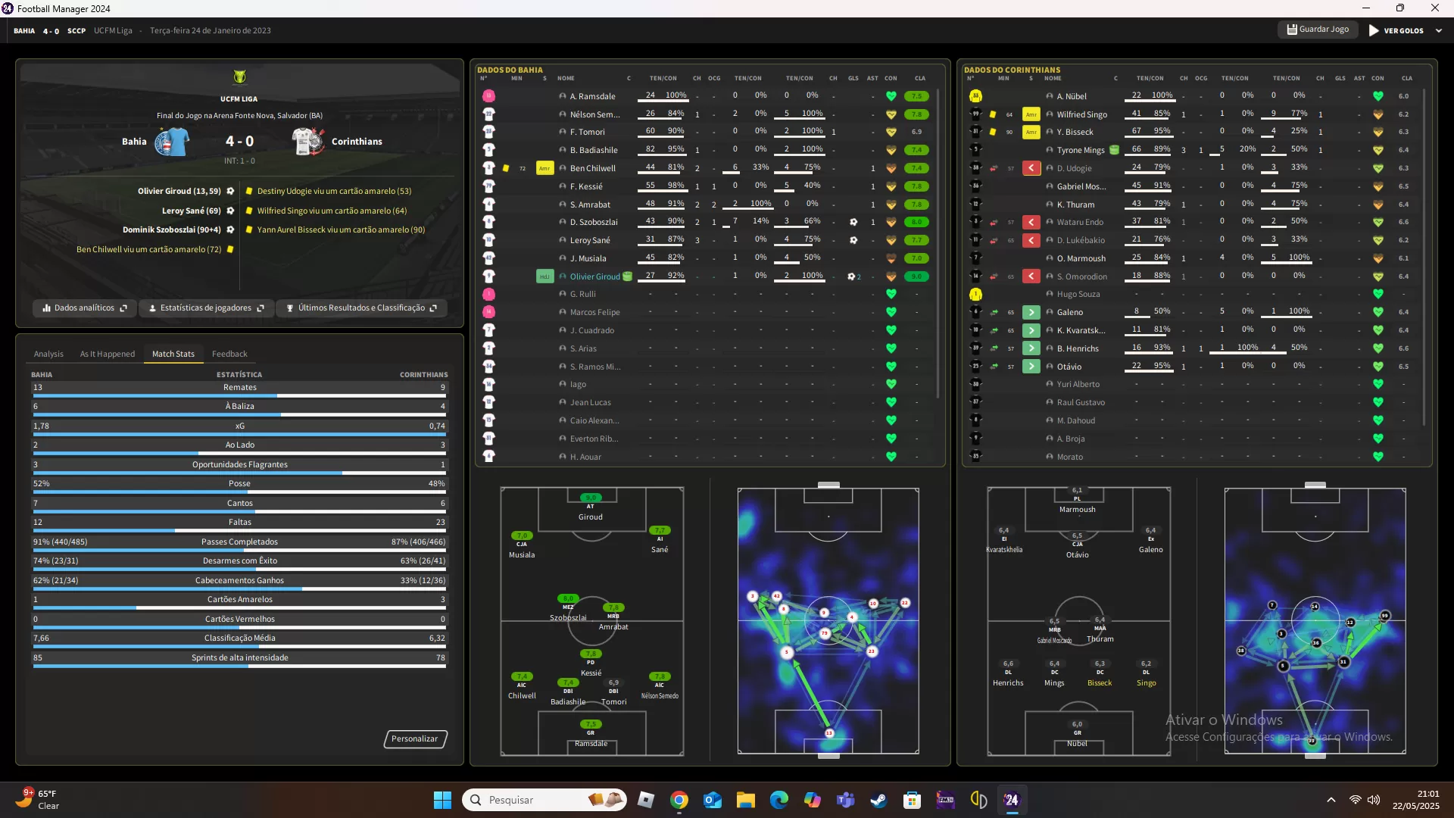Click Szoboszlai on Bahia formation pitch

568,608
